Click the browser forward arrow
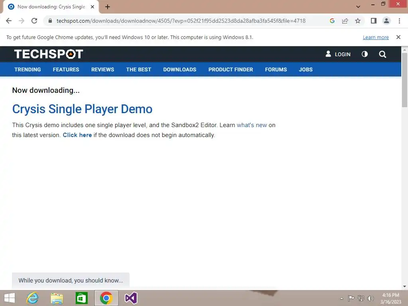This screenshot has width=408, height=306. [x=22, y=21]
